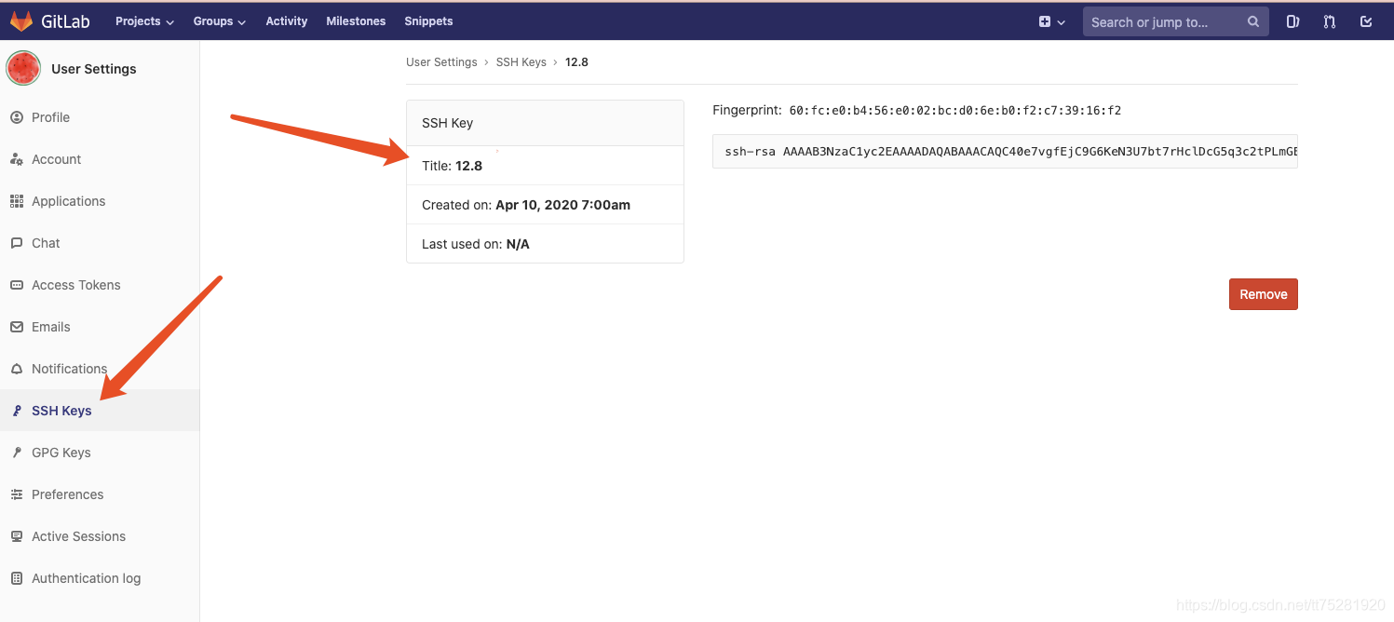The image size is (1394, 622).
Task: Open Applications settings page
Action: [x=69, y=201]
